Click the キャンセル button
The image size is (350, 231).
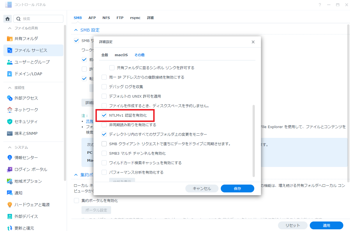[202, 188]
